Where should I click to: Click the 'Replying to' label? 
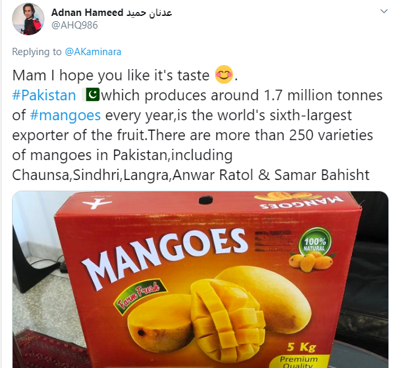tap(37, 52)
